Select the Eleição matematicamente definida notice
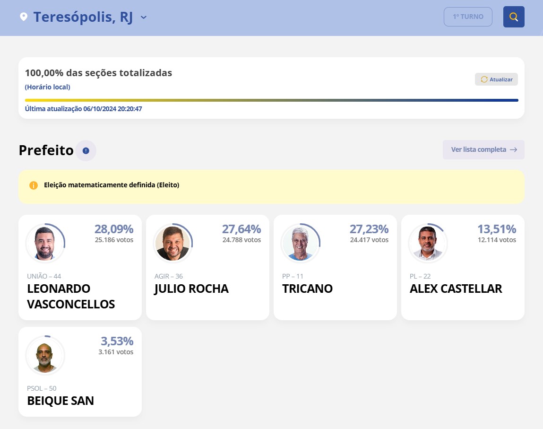 tap(112, 185)
